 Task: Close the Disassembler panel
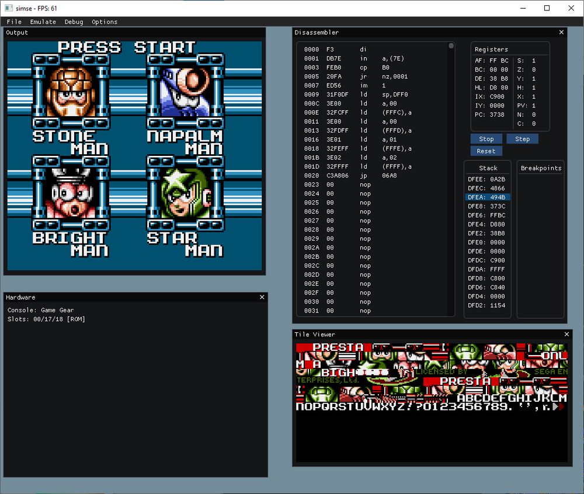(561, 32)
